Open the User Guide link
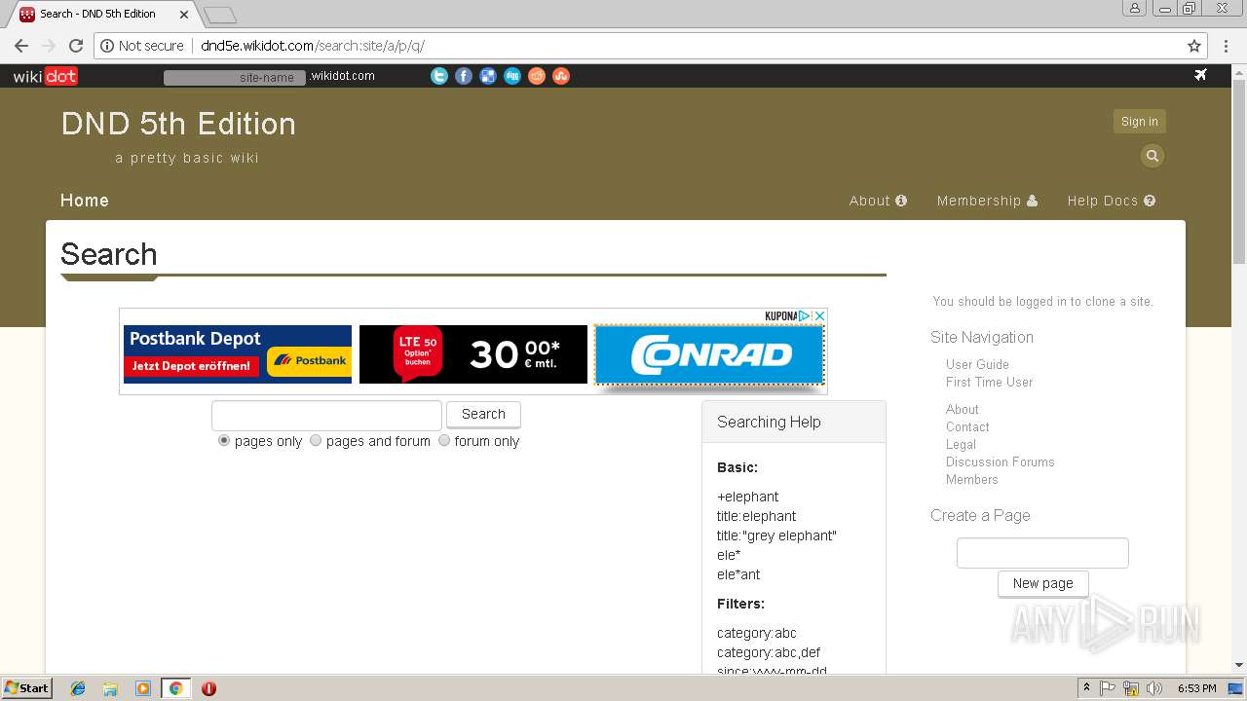Screen dimensions: 1247x701 pos(977,364)
